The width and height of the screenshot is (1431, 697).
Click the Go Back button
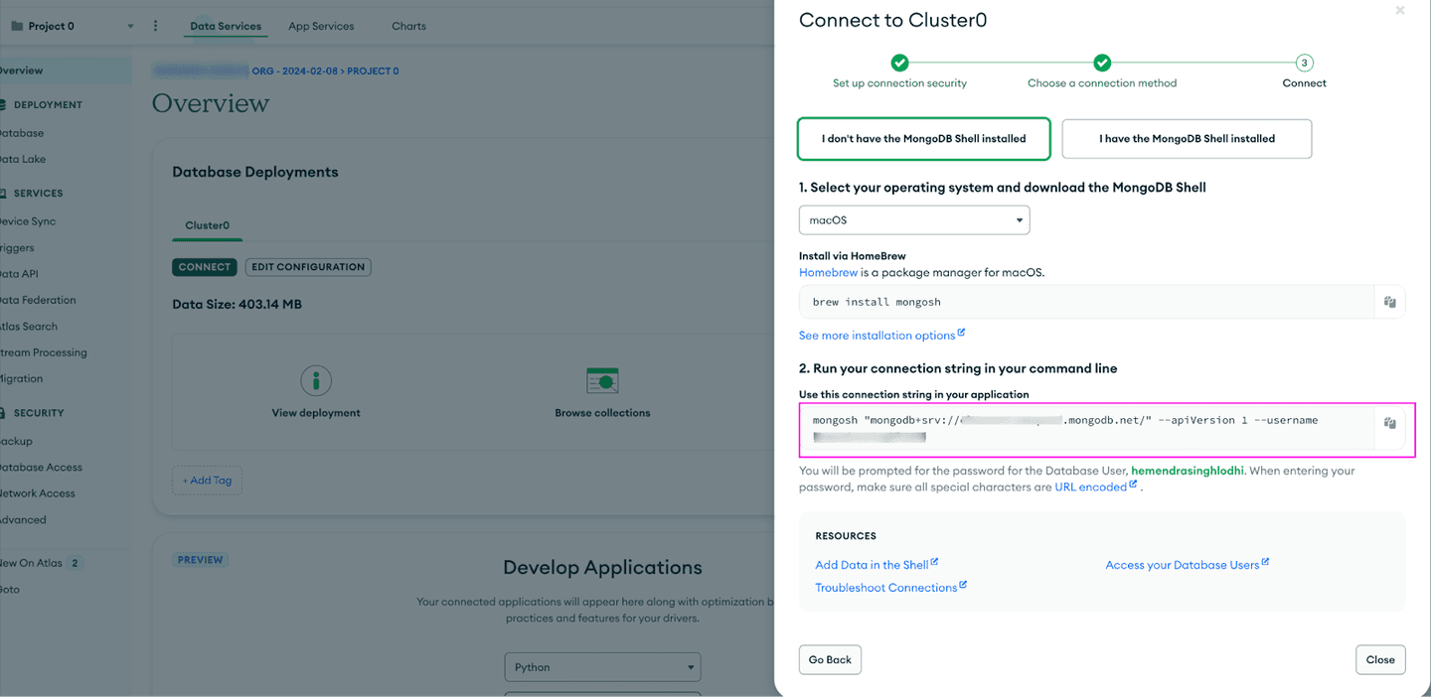pos(830,659)
